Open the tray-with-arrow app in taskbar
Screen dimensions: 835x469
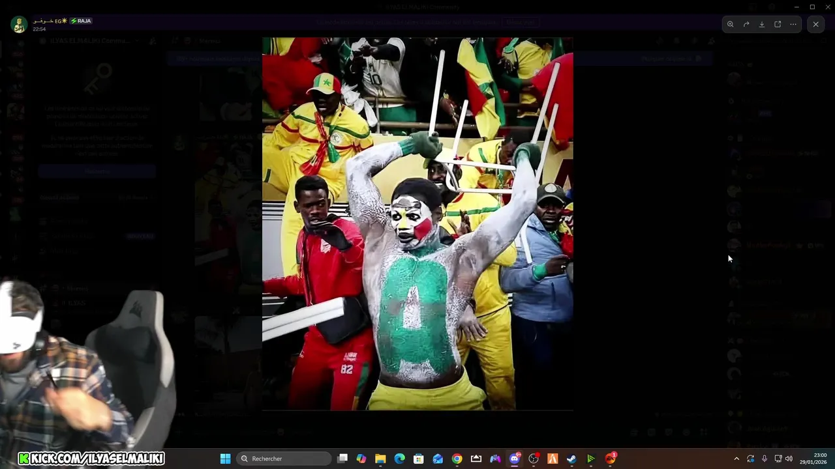tap(476, 459)
